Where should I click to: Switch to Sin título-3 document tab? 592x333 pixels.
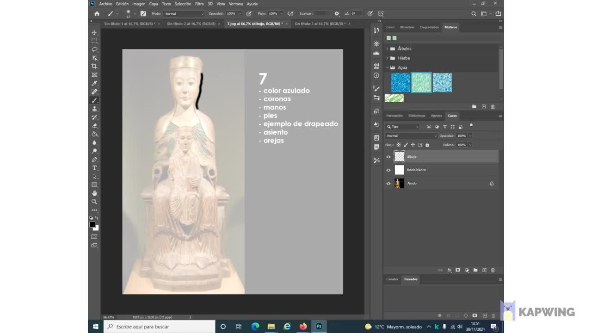tap(320, 24)
